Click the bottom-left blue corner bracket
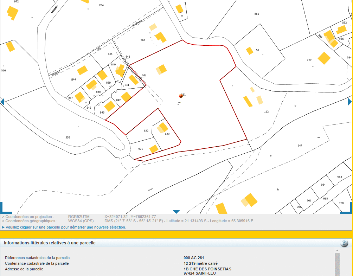The width and height of the screenshot is (353, 276). [x=5, y=209]
